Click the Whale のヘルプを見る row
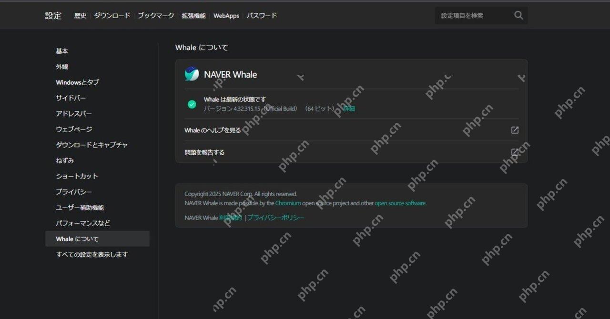The height and width of the screenshot is (319, 610). pyautogui.click(x=351, y=130)
